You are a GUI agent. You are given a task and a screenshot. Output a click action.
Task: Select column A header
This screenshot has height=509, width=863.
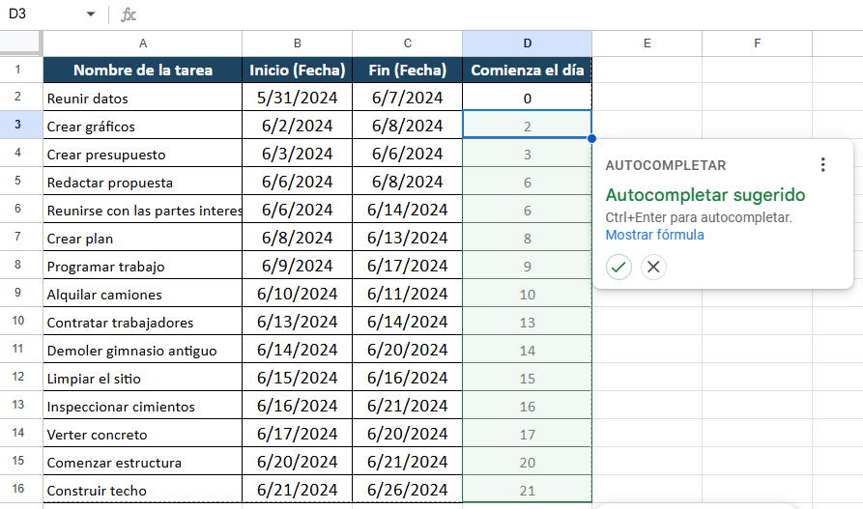pos(143,43)
